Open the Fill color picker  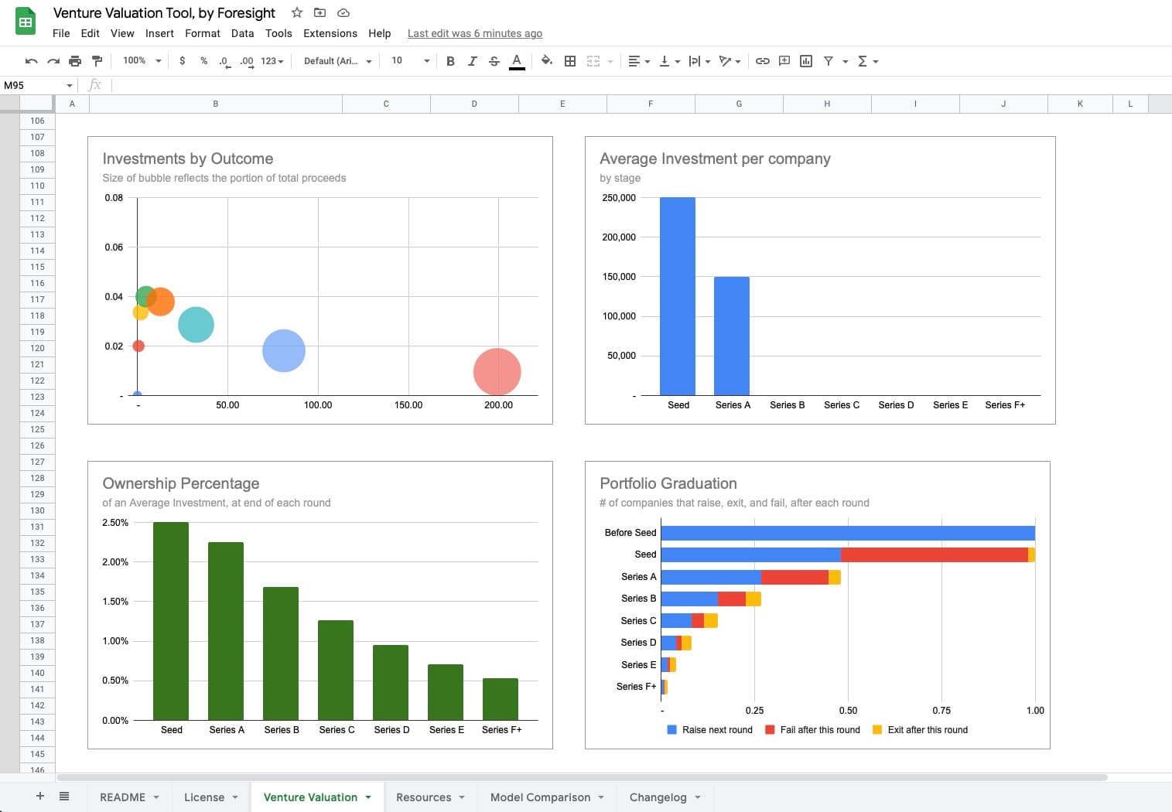[547, 61]
